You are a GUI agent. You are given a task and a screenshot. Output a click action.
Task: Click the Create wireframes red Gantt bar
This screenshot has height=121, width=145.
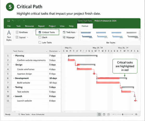(x=84, y=69)
